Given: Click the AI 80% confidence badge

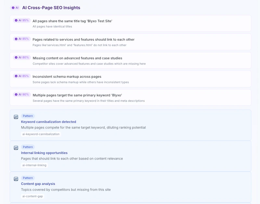Looking at the screenshot, I should click(x=22, y=58).
